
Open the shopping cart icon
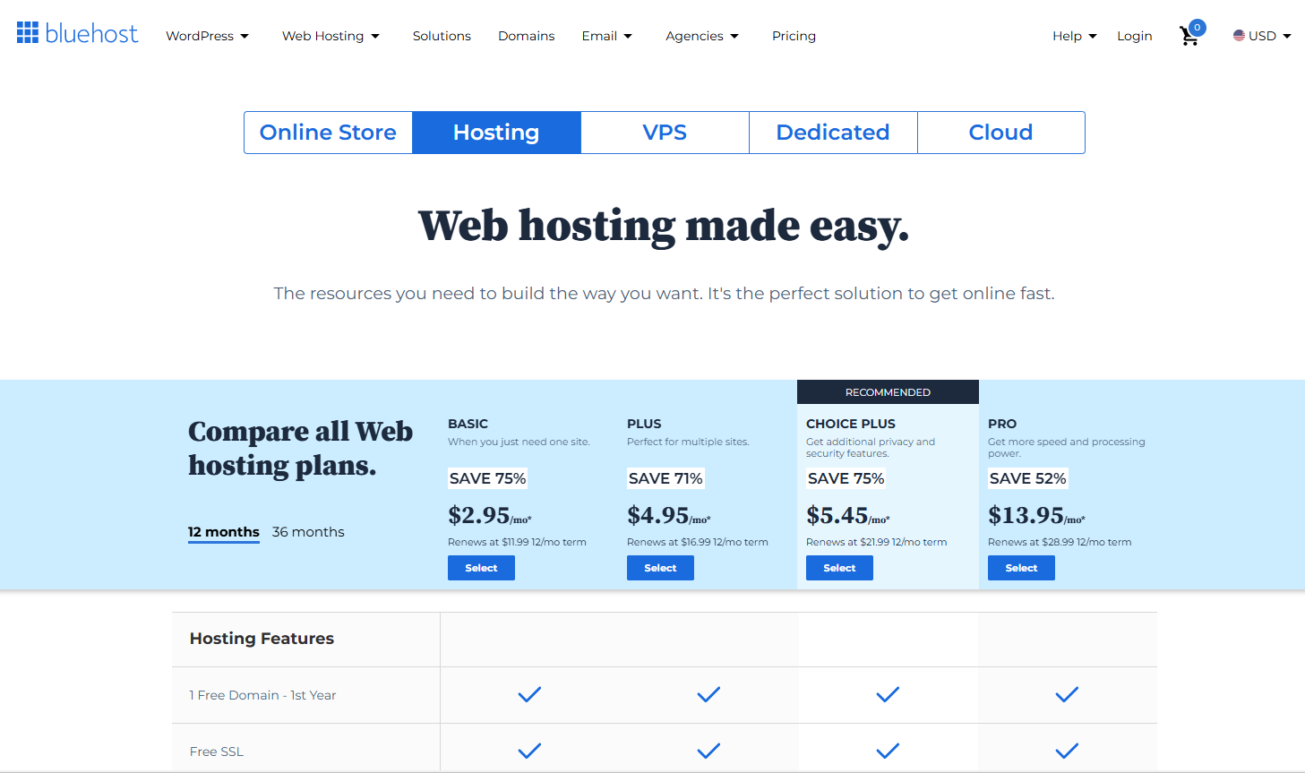pyautogui.click(x=1189, y=36)
